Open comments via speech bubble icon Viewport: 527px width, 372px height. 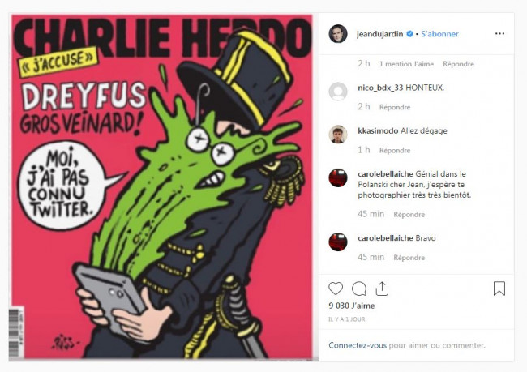coord(359,289)
